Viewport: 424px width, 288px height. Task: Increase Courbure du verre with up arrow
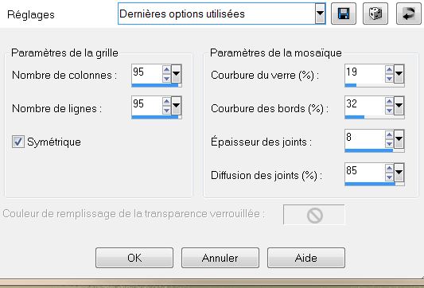tap(389, 70)
